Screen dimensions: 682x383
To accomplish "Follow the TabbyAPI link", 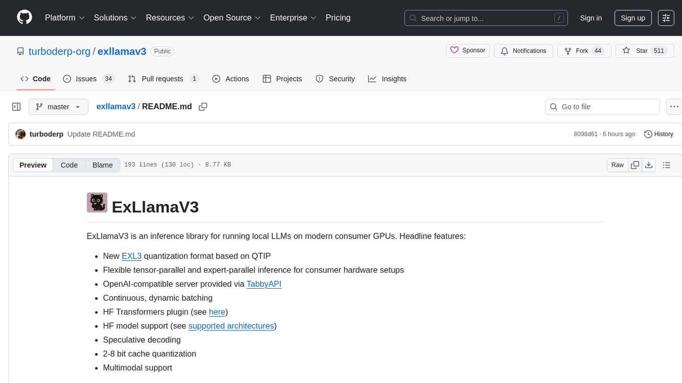I will tap(264, 284).
